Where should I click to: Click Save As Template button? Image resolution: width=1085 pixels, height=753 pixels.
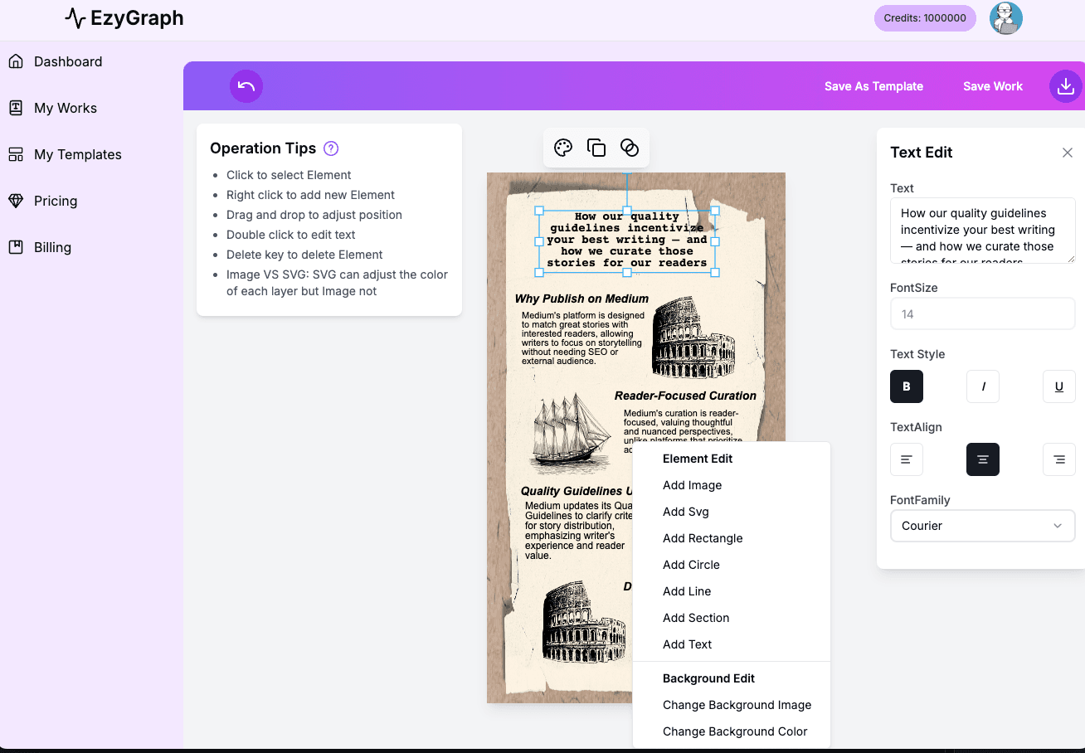click(x=873, y=86)
